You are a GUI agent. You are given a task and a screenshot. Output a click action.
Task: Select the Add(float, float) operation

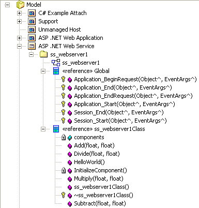pos(94,146)
